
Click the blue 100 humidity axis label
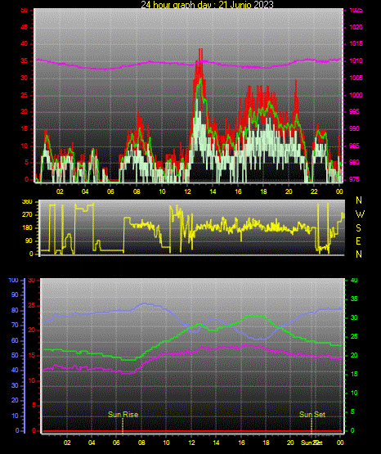14,281
